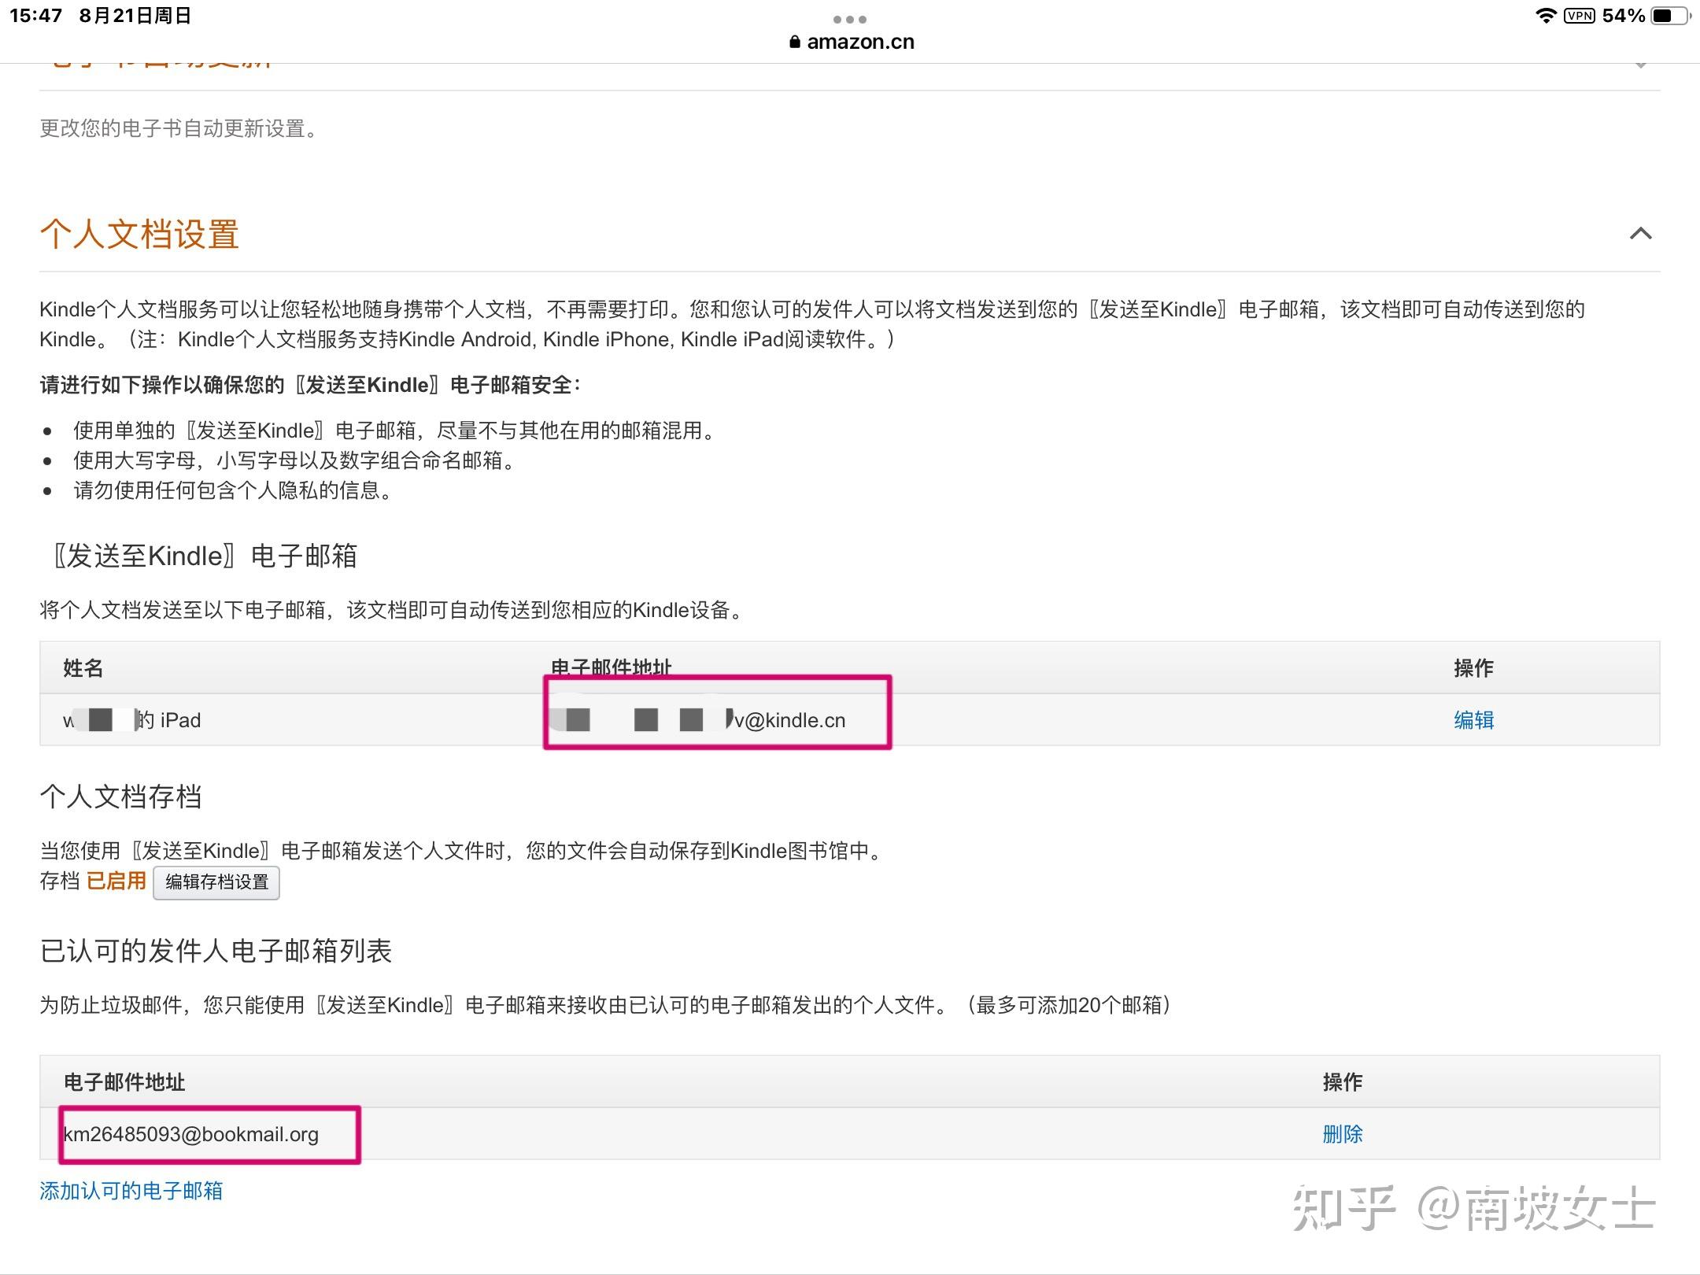Tap the 8月21日周日 date label
The width and height of the screenshot is (1700, 1275).
point(134,14)
